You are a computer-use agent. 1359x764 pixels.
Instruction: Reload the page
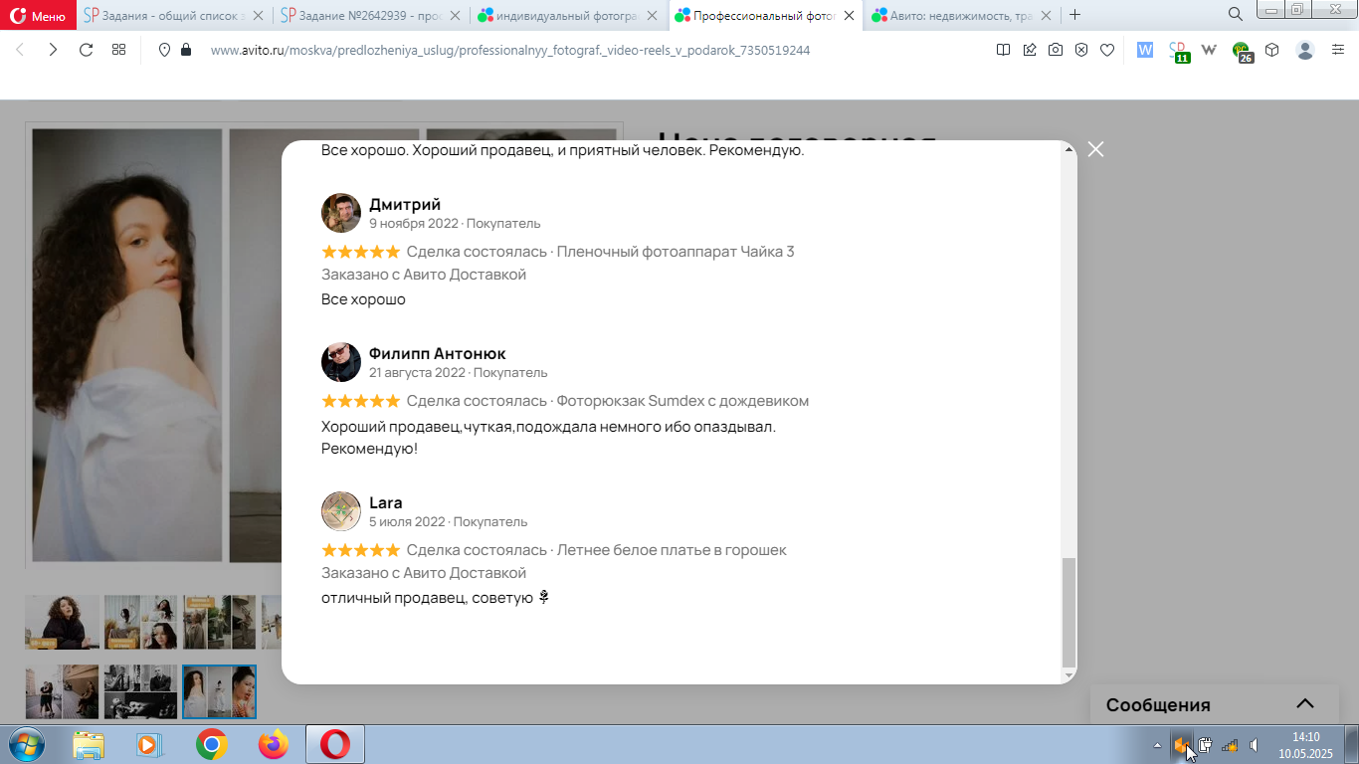(x=86, y=50)
